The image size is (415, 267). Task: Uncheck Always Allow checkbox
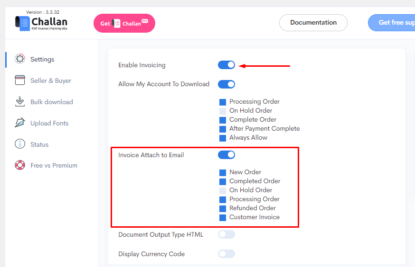223,138
